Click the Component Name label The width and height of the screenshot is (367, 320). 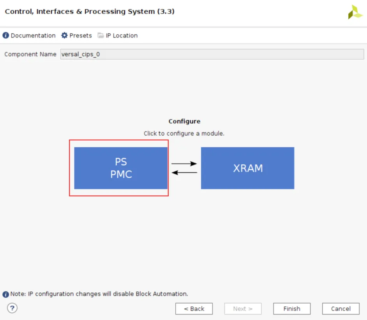pos(30,54)
